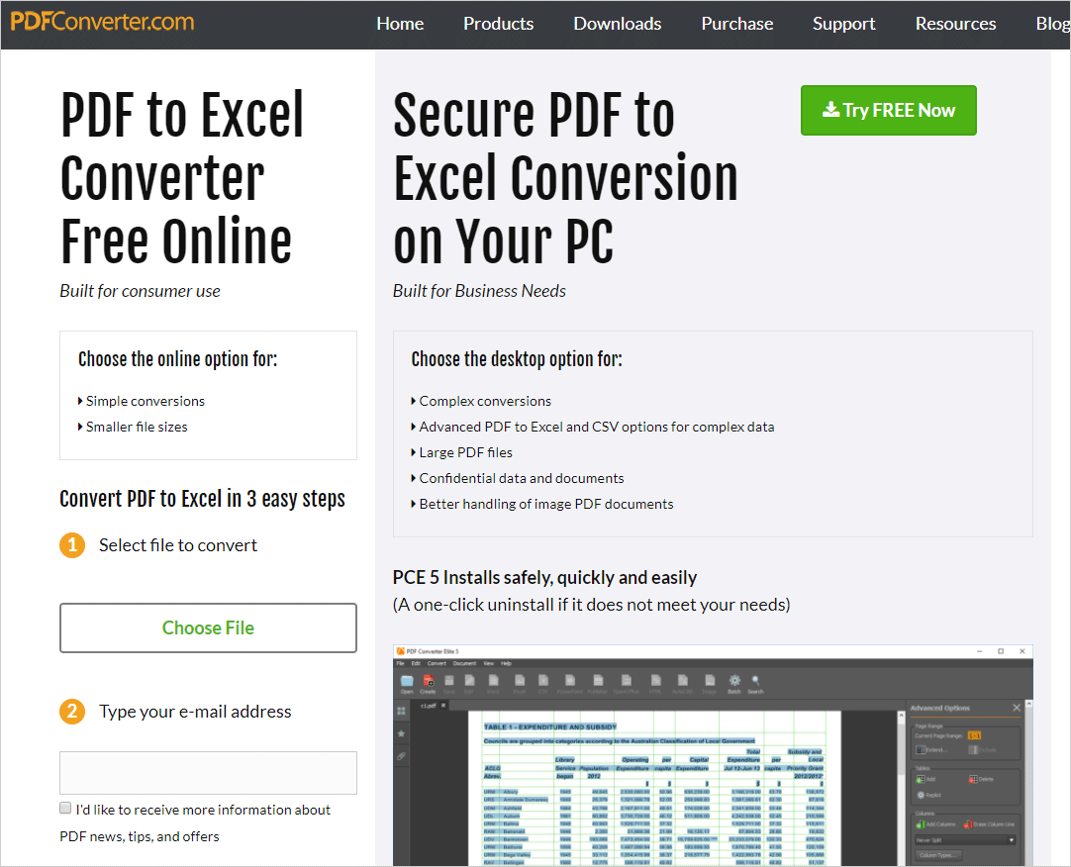The height and width of the screenshot is (867, 1071).
Task: Click the Extend button in Page Range
Action: coord(932,750)
